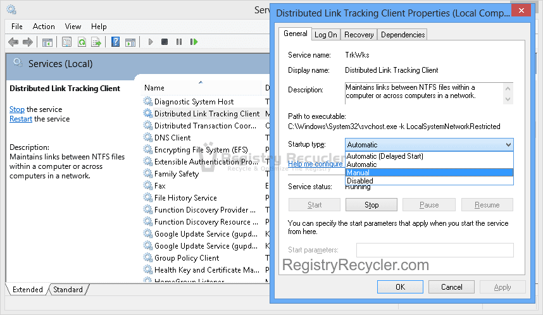Click the gear icon beside Family Safety
This screenshot has height=315, width=543.
click(148, 173)
